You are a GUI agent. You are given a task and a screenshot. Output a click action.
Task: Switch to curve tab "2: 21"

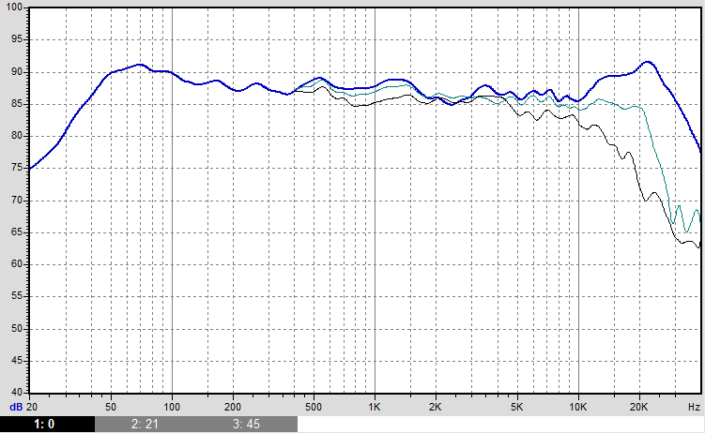coord(146,424)
